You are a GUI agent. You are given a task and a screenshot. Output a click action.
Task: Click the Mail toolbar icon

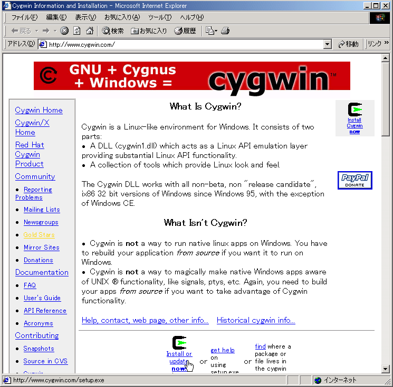point(212,31)
